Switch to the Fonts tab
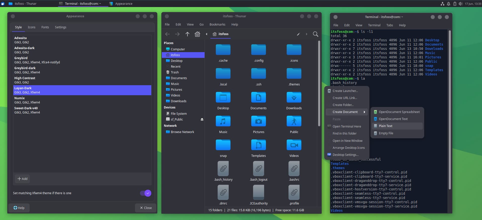The width and height of the screenshot is (482, 220). pyautogui.click(x=45, y=27)
